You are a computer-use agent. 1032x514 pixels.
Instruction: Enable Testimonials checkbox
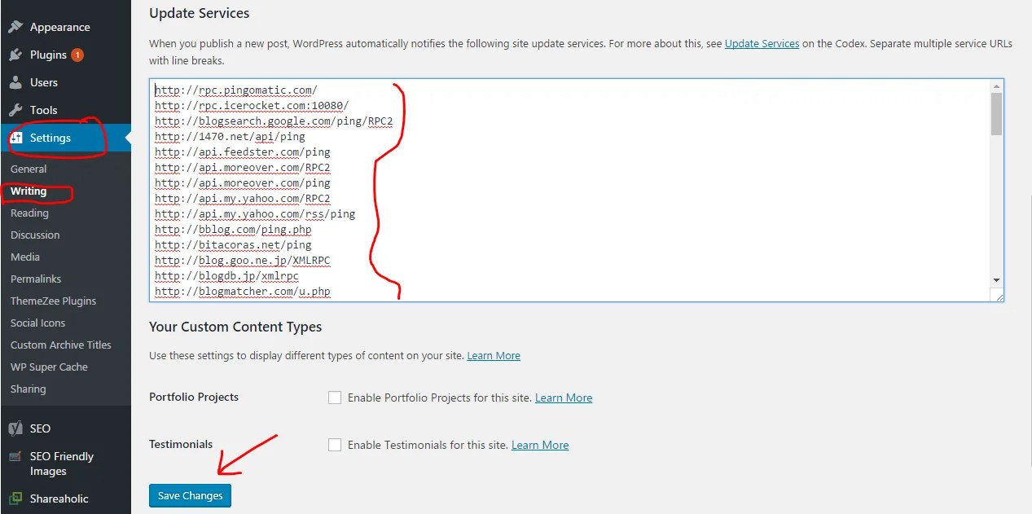335,445
